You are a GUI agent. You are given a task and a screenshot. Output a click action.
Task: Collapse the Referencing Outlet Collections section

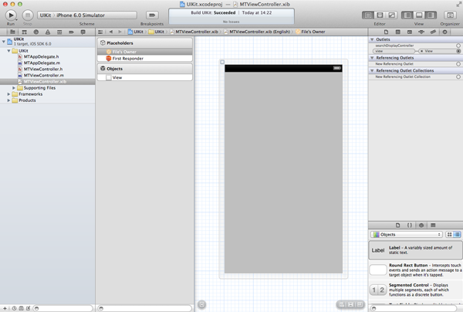[x=372, y=70]
